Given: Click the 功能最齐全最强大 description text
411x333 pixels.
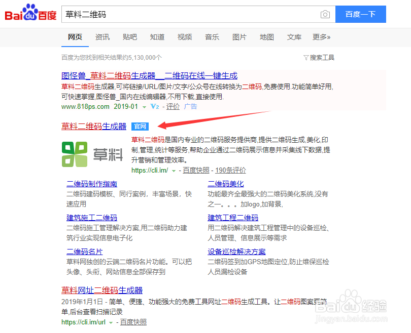Looking at the screenshot, I should tap(268, 199).
